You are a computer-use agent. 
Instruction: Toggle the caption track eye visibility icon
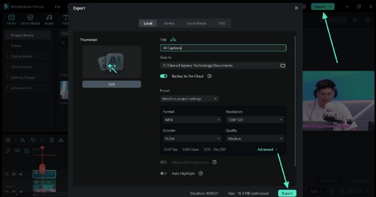(x=21, y=174)
